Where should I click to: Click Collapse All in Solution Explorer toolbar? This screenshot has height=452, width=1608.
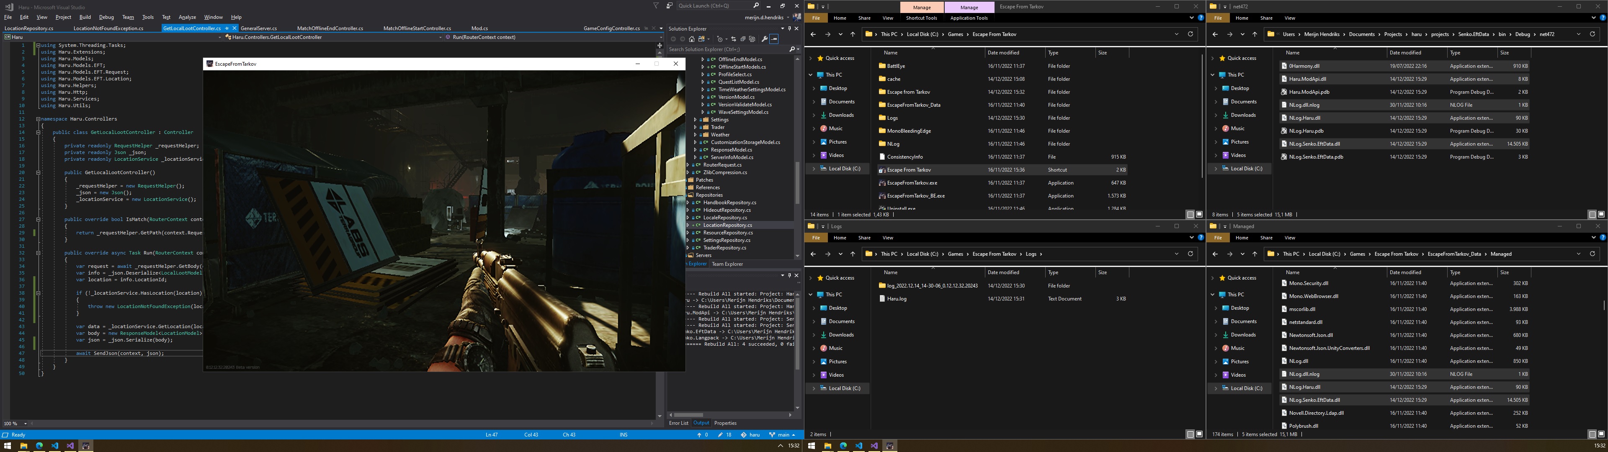pyautogui.click(x=743, y=39)
